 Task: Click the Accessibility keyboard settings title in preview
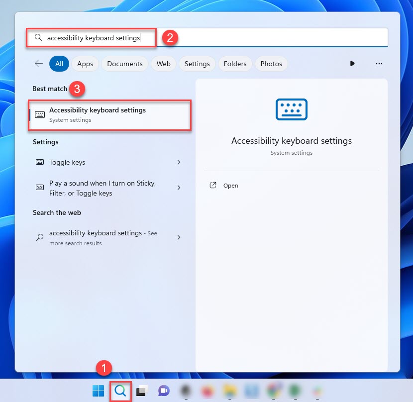[291, 141]
